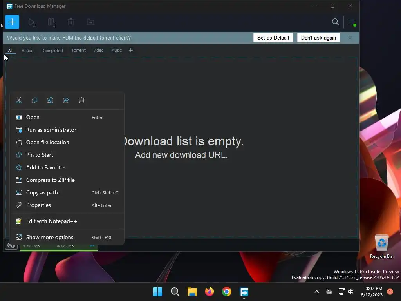Screen dimensions: 401x301
Task: Dismiss the default torrent client banner
Action: tap(350, 38)
